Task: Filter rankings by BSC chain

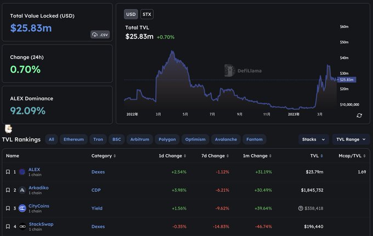Action: 116,139
